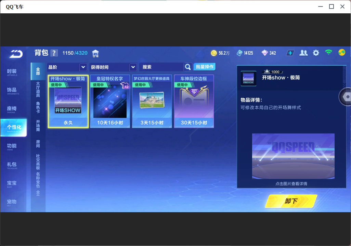The height and width of the screenshot is (246, 351).
Task: Select the 角色卡 sub-tab
Action: tap(38, 107)
